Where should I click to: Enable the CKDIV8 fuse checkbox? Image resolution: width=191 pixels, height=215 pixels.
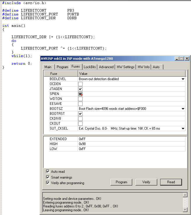coord(80,119)
